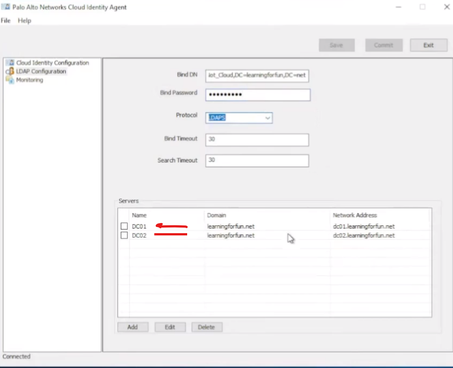Edit the selected server entry

tap(170, 327)
